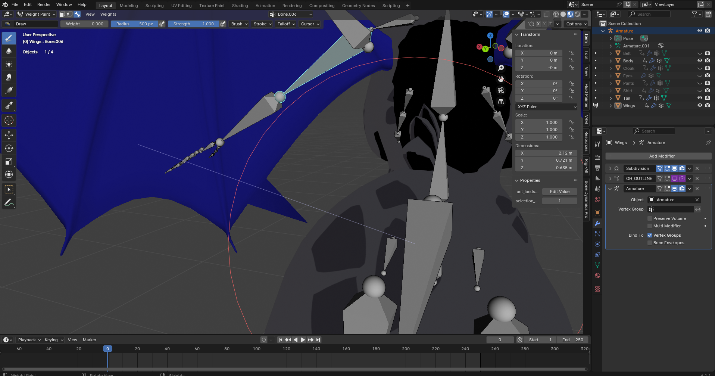Select the Draw brush tool
The height and width of the screenshot is (376, 715).
(x=9, y=38)
